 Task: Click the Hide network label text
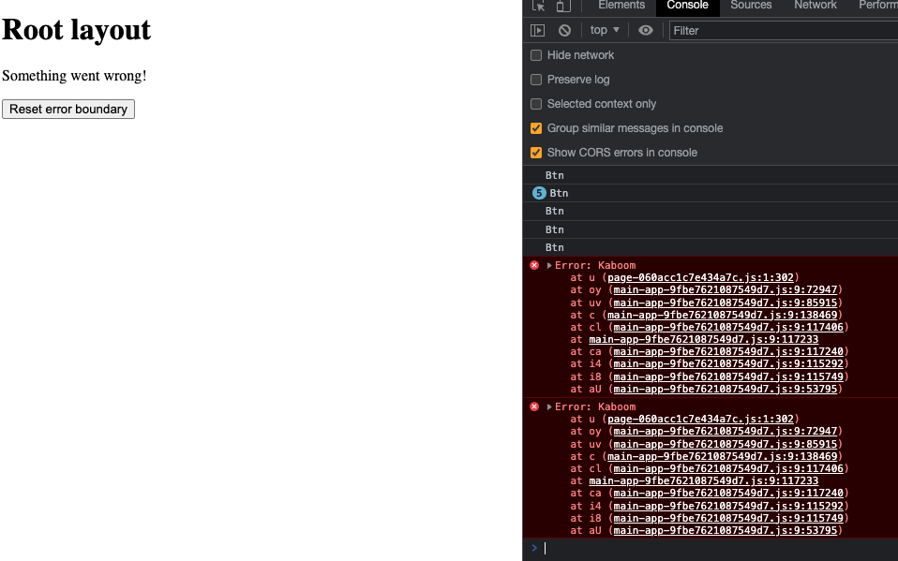[581, 55]
